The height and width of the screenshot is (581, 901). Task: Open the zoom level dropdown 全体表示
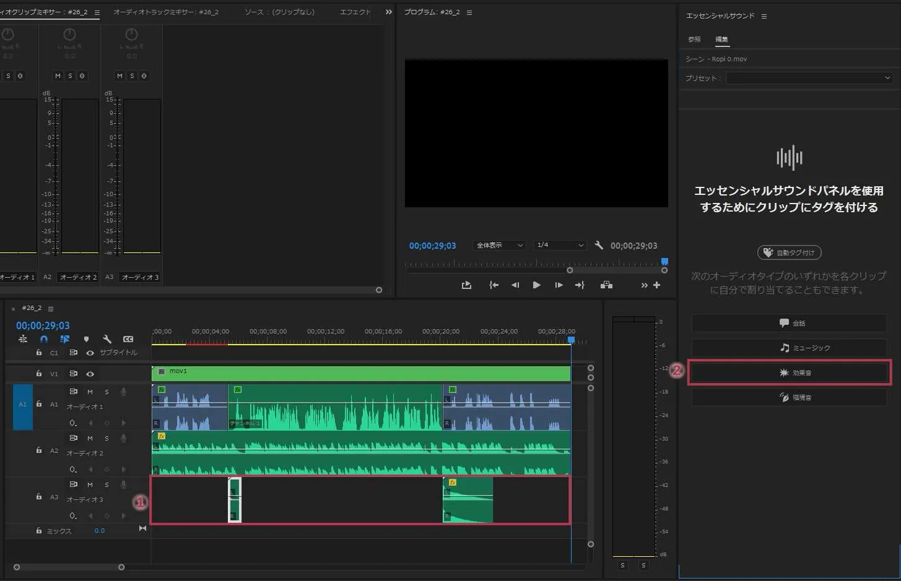[x=499, y=246]
